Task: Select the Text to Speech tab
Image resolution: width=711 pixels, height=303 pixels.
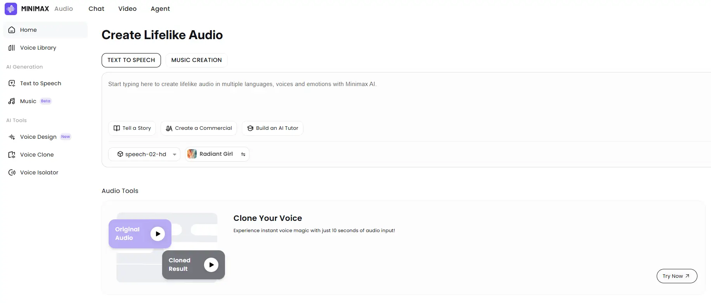Action: point(131,60)
